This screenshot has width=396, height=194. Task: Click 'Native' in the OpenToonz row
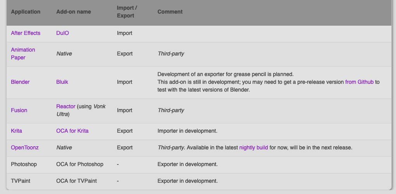64,147
